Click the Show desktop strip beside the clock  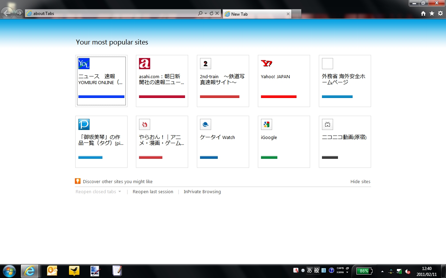point(443,271)
